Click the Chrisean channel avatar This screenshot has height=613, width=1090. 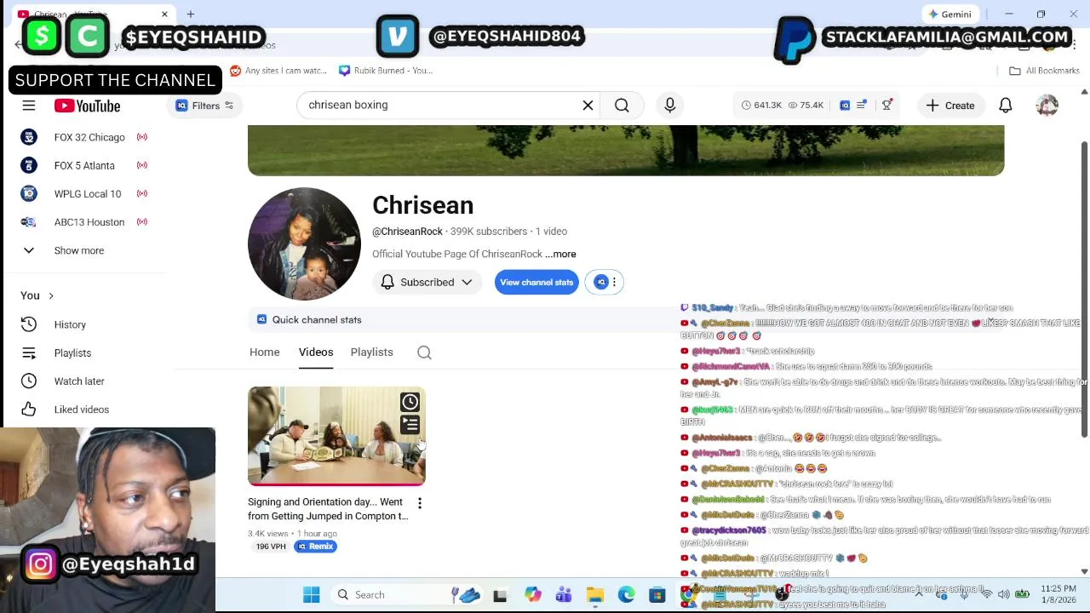point(304,243)
